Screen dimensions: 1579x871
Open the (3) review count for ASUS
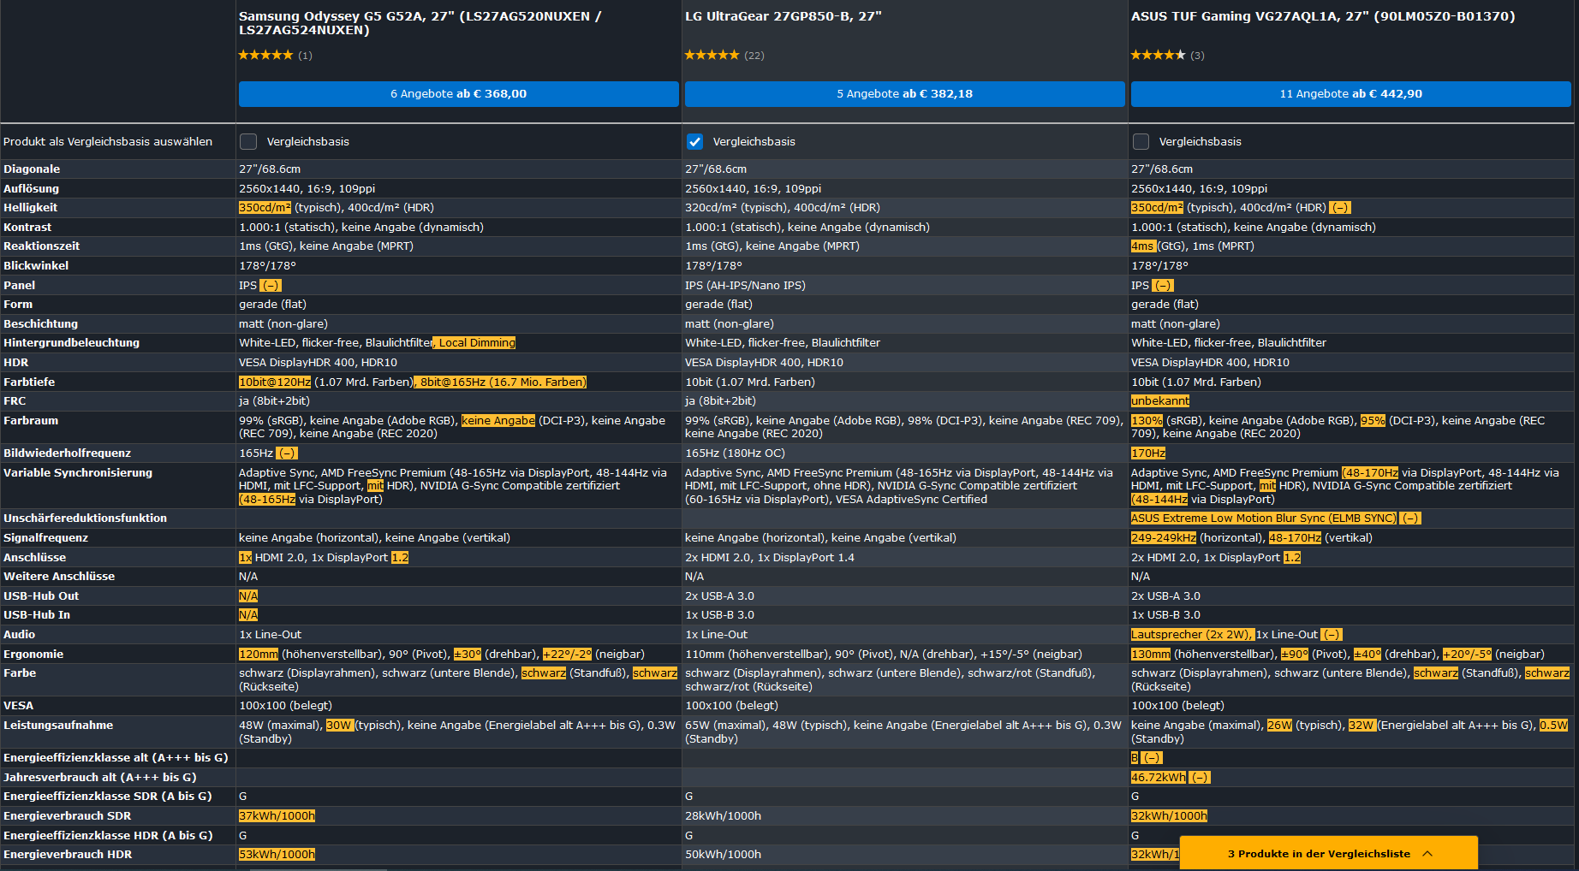1197,56
